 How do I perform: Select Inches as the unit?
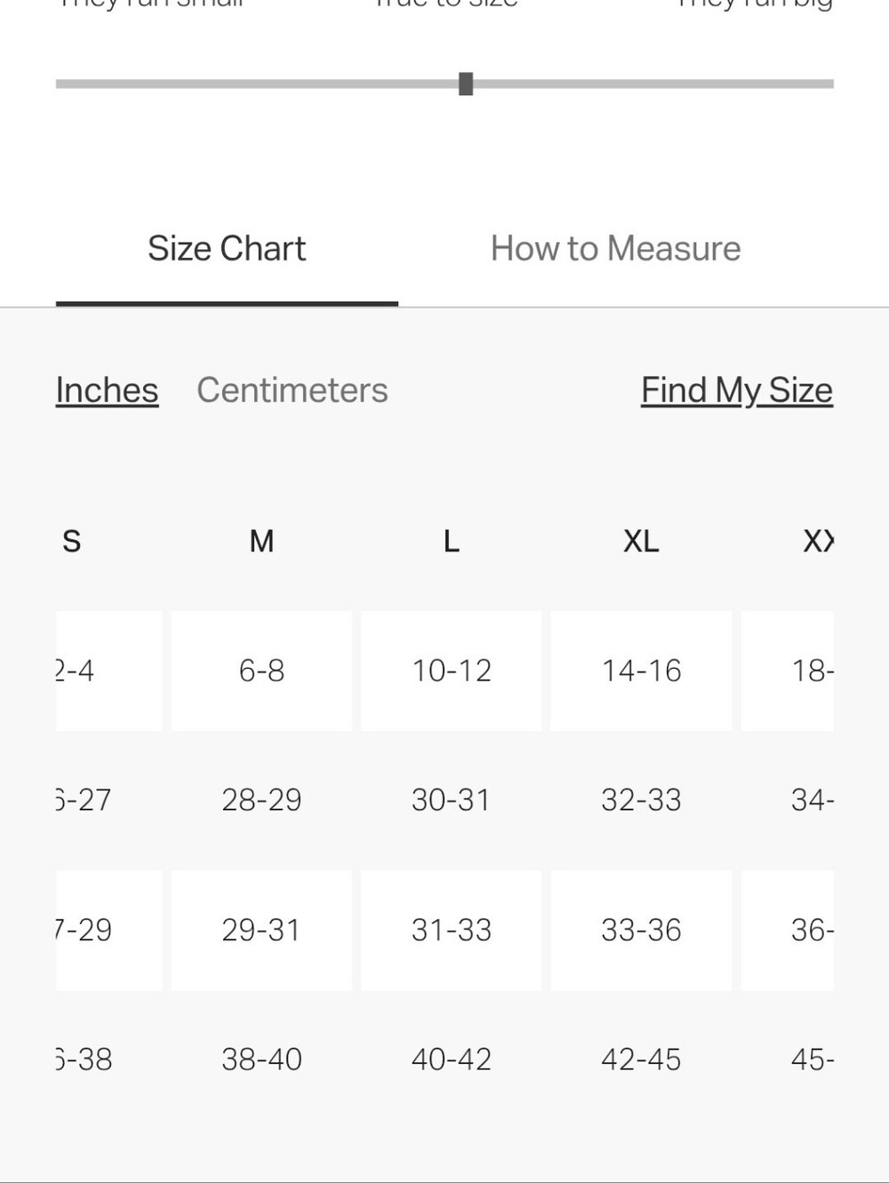pos(107,390)
